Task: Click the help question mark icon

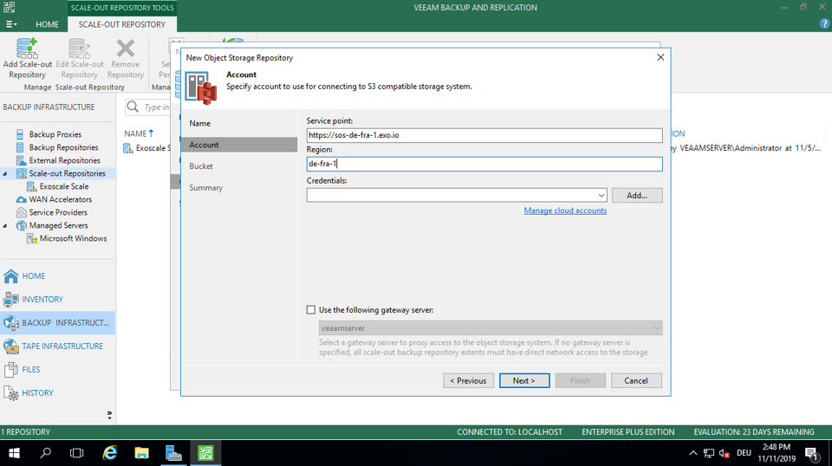Action: point(824,24)
